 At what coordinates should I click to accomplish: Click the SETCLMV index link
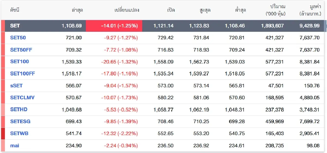(22, 97)
